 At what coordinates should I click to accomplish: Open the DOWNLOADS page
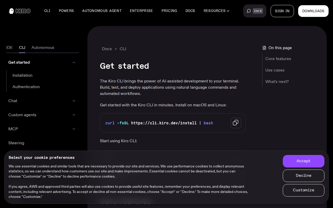click(x=313, y=11)
